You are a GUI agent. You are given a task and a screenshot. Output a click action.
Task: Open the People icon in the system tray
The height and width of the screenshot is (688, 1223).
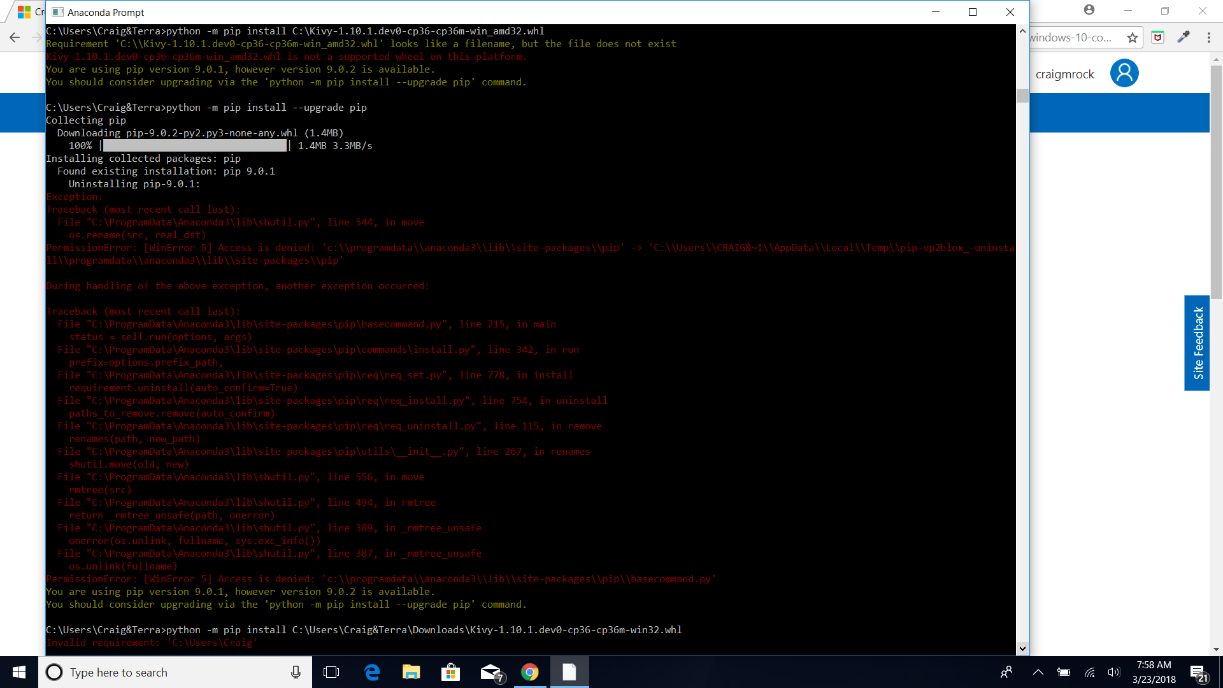1006,672
